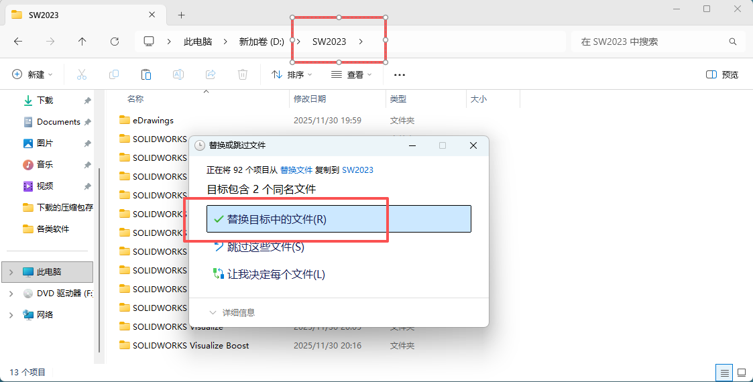Close the SW2023 tab

pyautogui.click(x=152, y=15)
